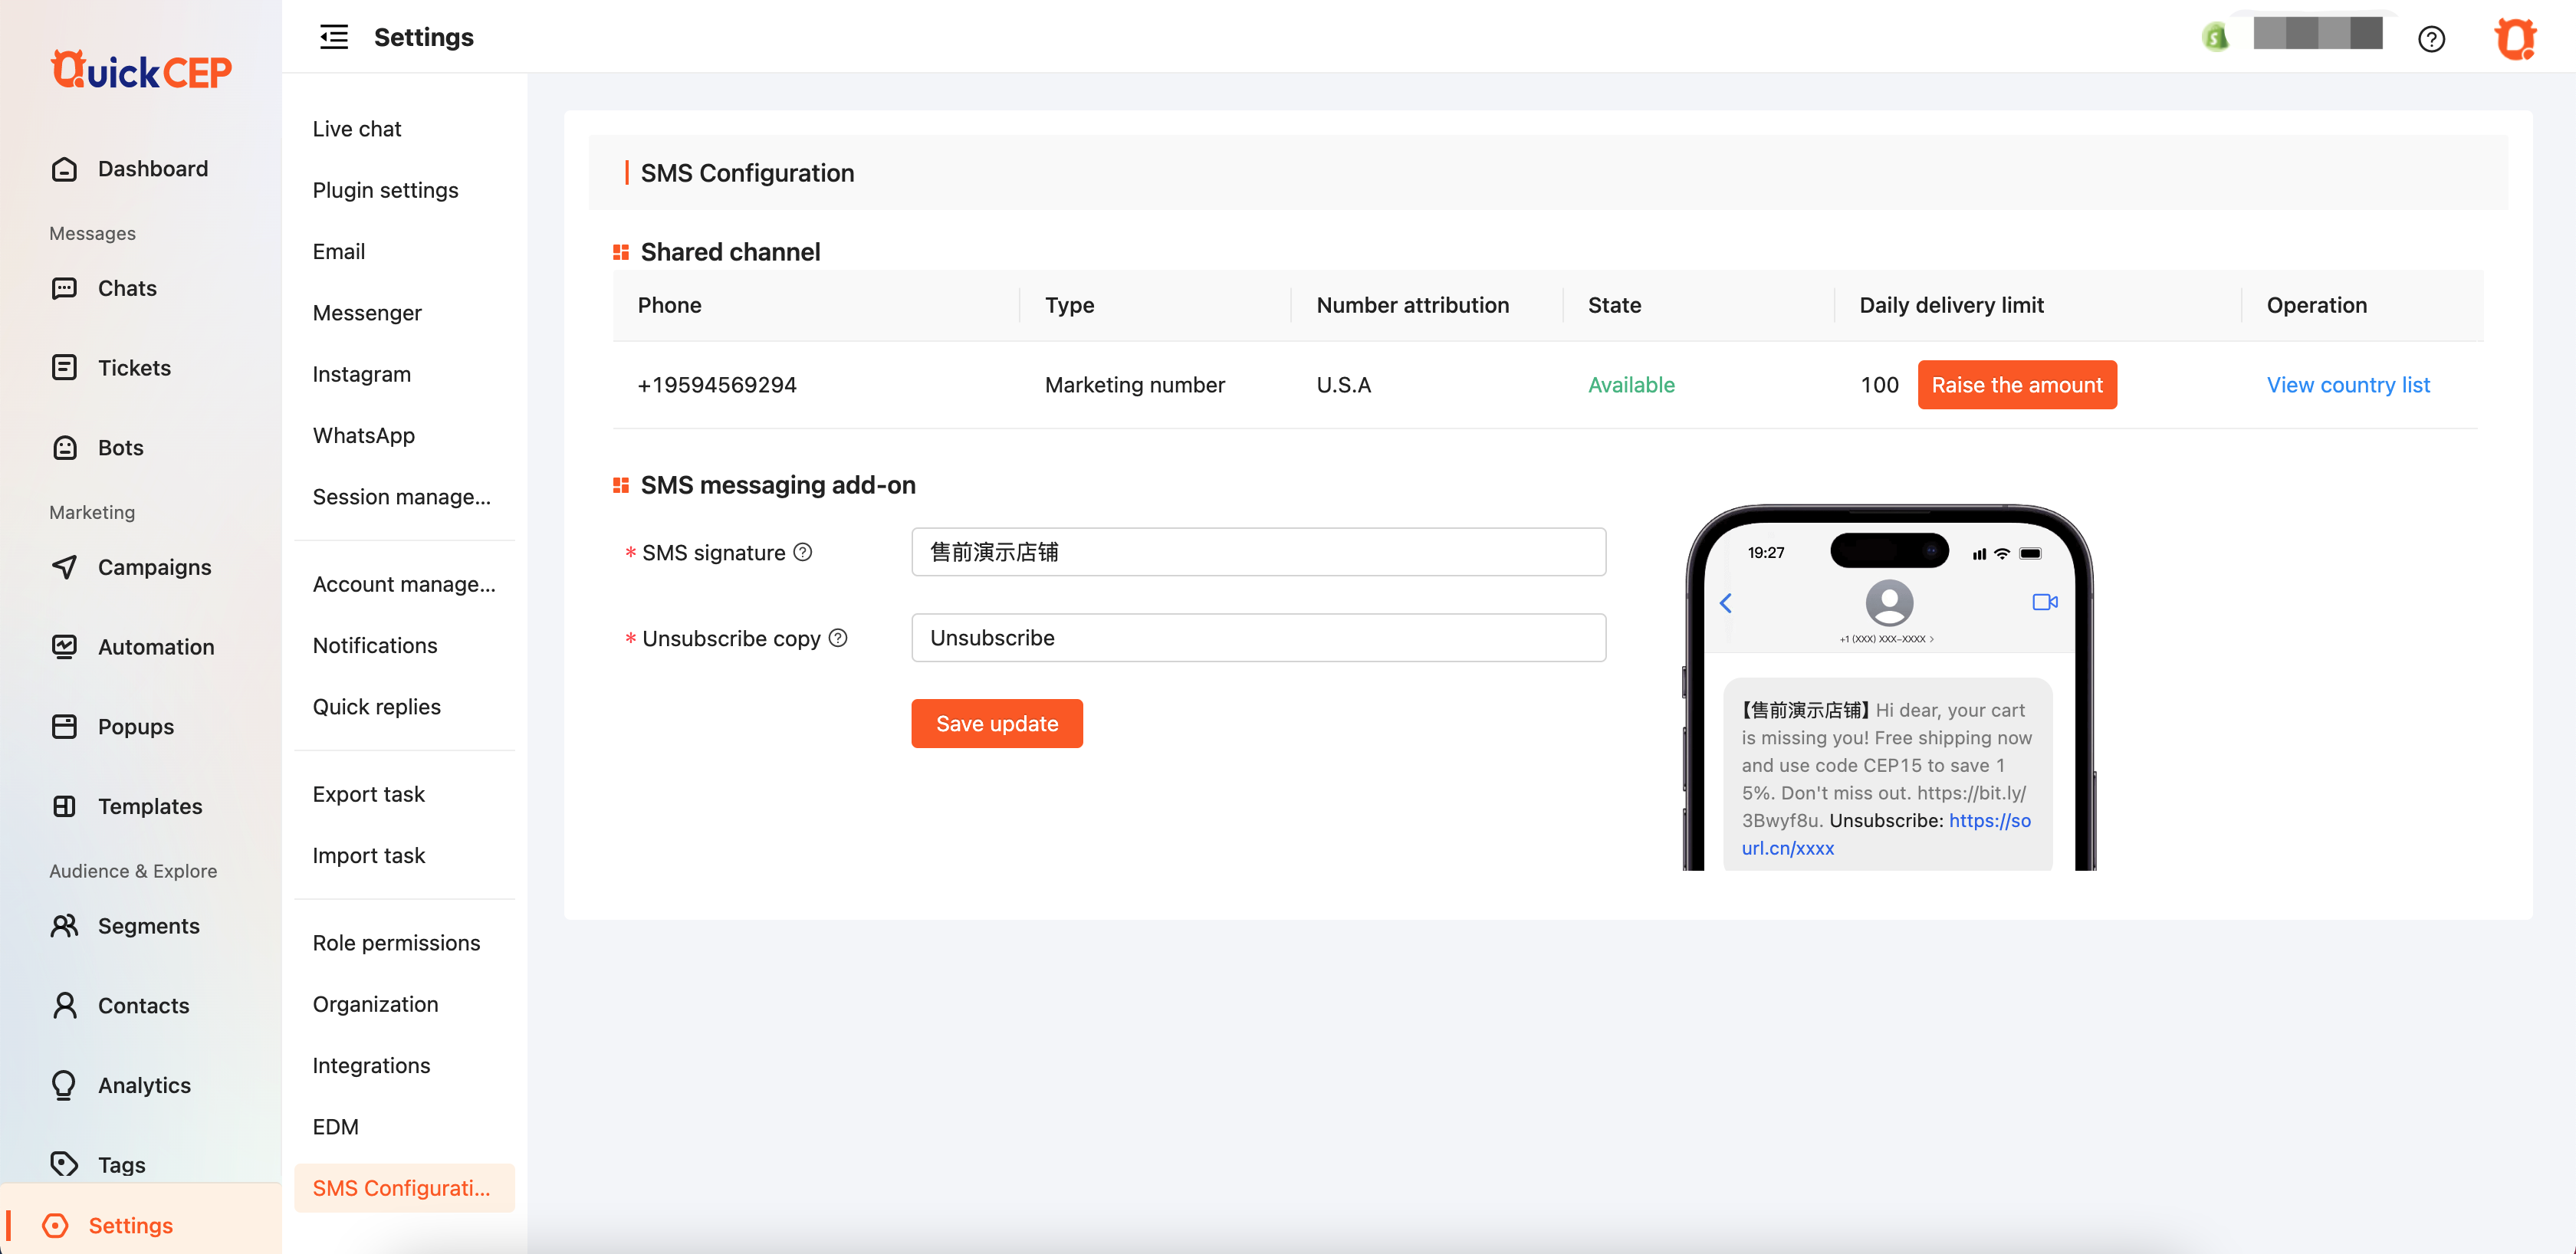Open Role permissions page
Image resolution: width=2576 pixels, height=1254 pixels.
tap(397, 943)
